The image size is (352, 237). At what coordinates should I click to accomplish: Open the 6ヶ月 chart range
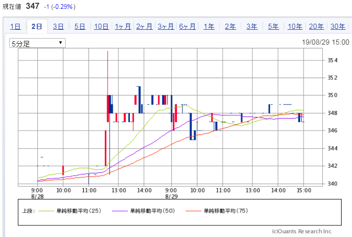click(x=188, y=26)
